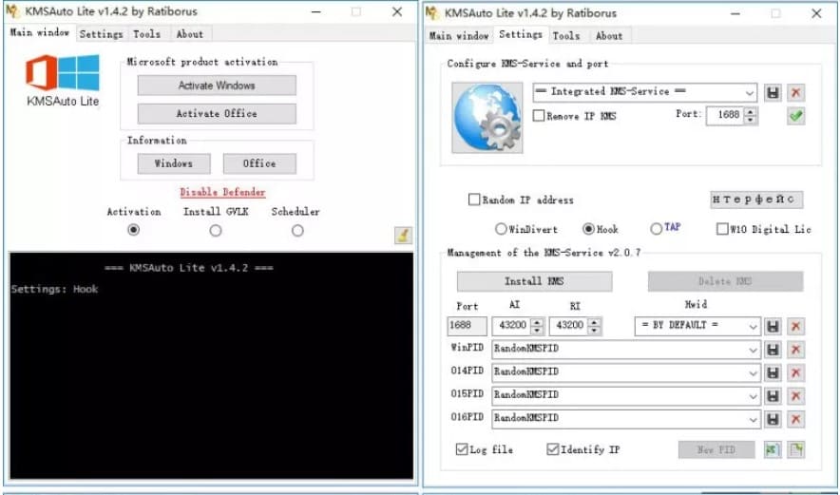This screenshot has width=840, height=495.
Task: Click the Activate Office button
Action: [217, 114]
